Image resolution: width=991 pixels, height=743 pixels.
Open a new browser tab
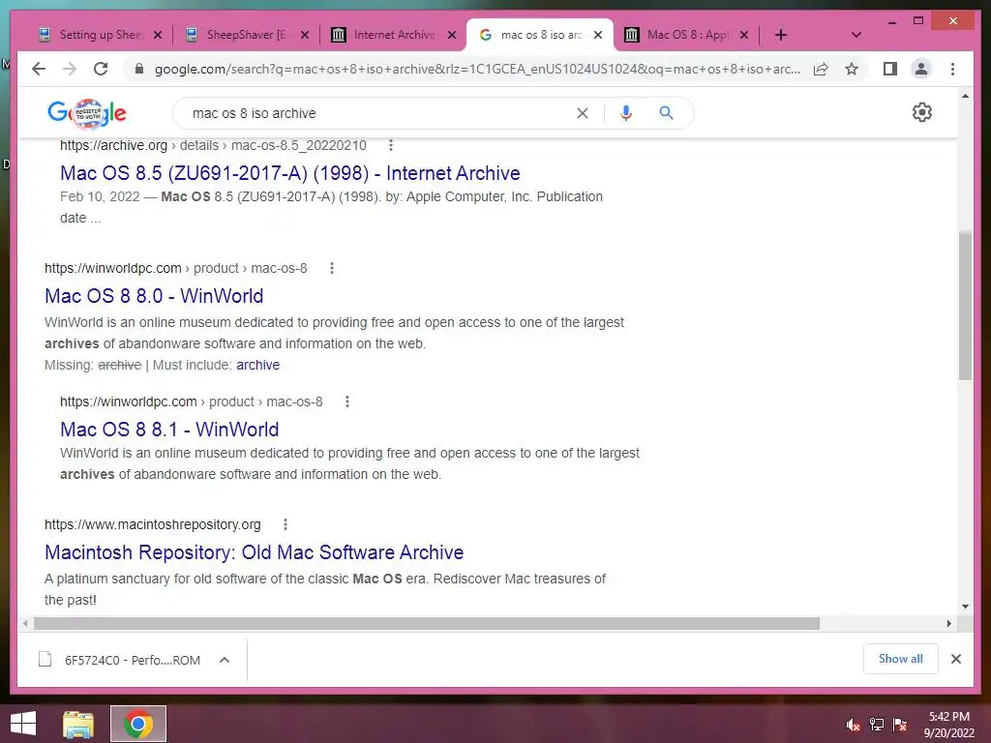click(x=781, y=35)
